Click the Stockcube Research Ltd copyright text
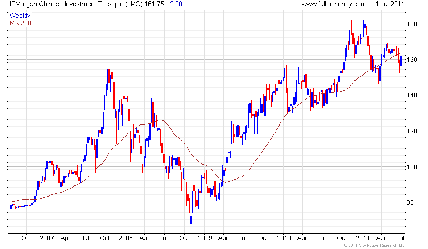Viewport: 428px width, 249px height. click(374, 245)
